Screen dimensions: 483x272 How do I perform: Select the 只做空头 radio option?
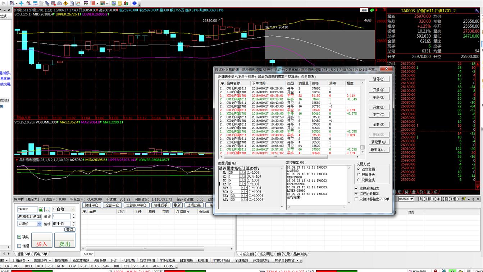point(359,180)
